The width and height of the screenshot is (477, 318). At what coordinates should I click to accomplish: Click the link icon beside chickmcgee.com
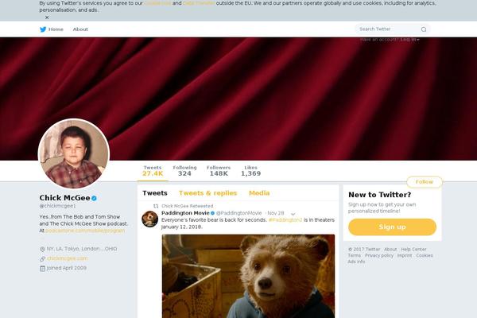point(43,258)
